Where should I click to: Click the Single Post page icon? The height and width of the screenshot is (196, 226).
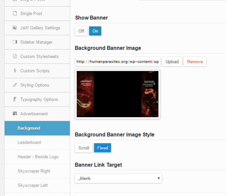15,14
